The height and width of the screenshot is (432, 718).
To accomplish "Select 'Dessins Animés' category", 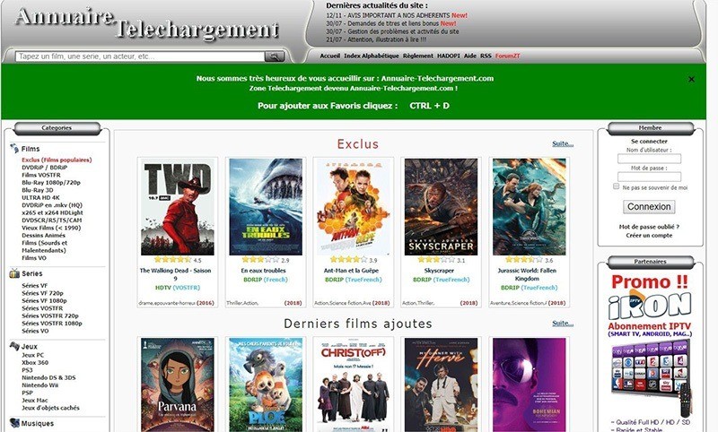I will pyautogui.click(x=43, y=235).
